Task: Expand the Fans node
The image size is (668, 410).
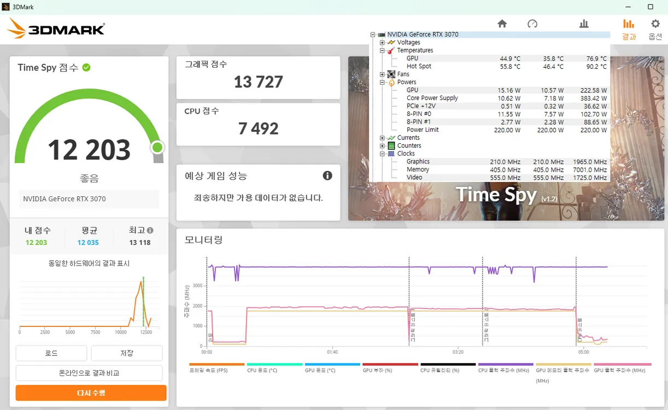Action: [x=382, y=74]
